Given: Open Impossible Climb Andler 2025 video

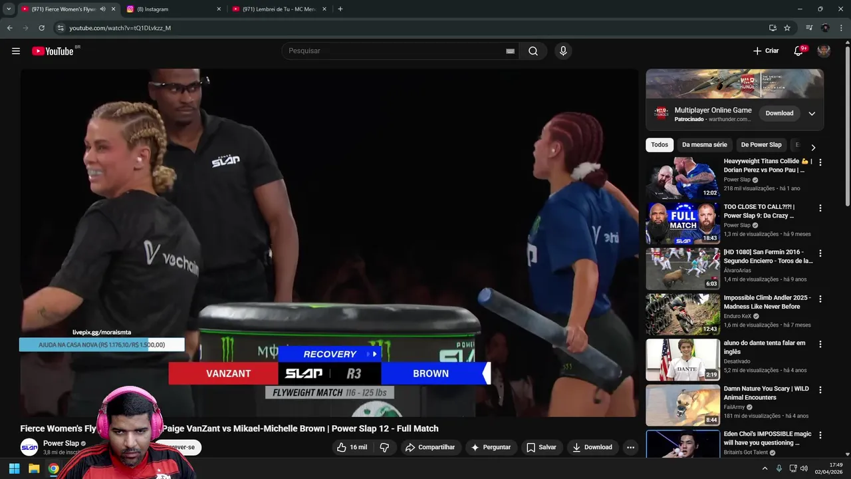Looking at the screenshot, I should 683,315.
